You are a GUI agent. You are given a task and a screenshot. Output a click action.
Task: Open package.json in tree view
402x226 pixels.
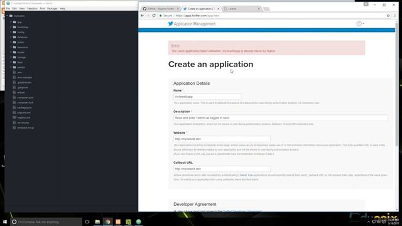click(24, 107)
